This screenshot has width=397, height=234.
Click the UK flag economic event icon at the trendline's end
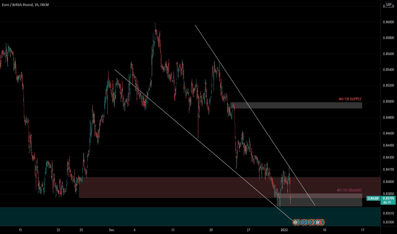295,223
